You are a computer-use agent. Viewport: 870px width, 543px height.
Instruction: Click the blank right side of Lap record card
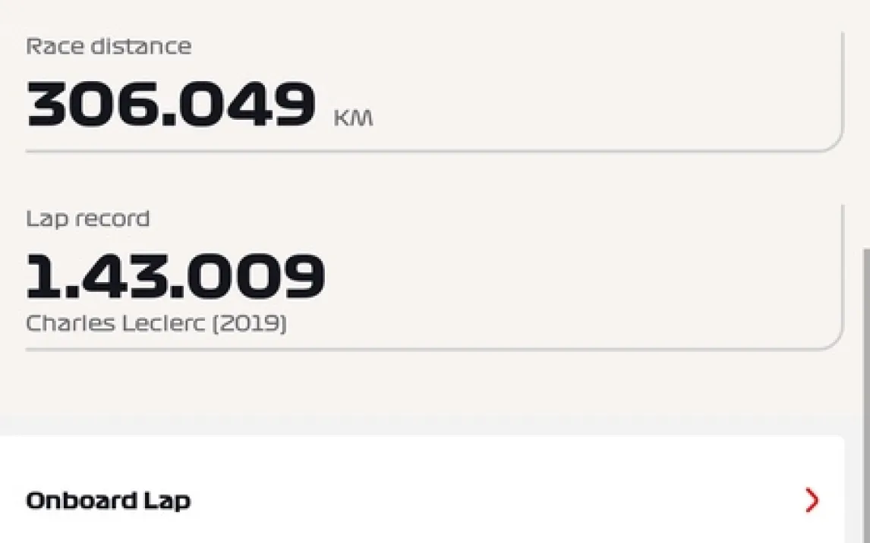pos(607,277)
